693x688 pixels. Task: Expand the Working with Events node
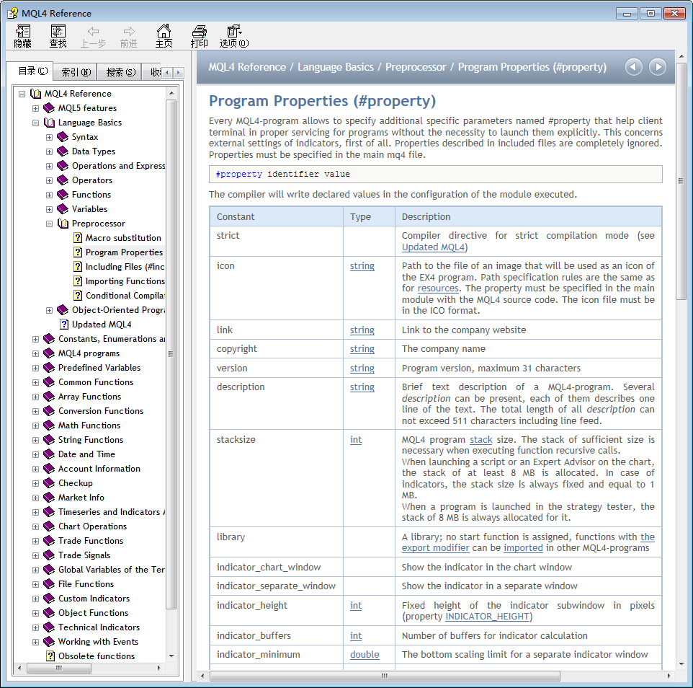(x=36, y=642)
